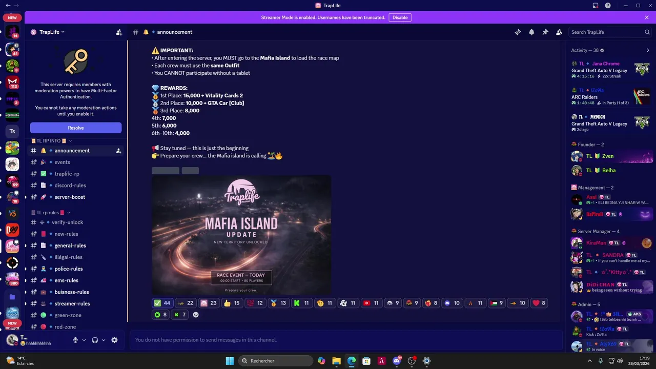656x369 pixels.
Task: Open the Gmail-style M server icon
Action: (12, 82)
